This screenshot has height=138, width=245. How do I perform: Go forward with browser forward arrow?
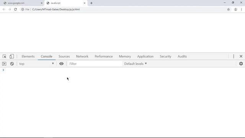pyautogui.click(x=10, y=9)
